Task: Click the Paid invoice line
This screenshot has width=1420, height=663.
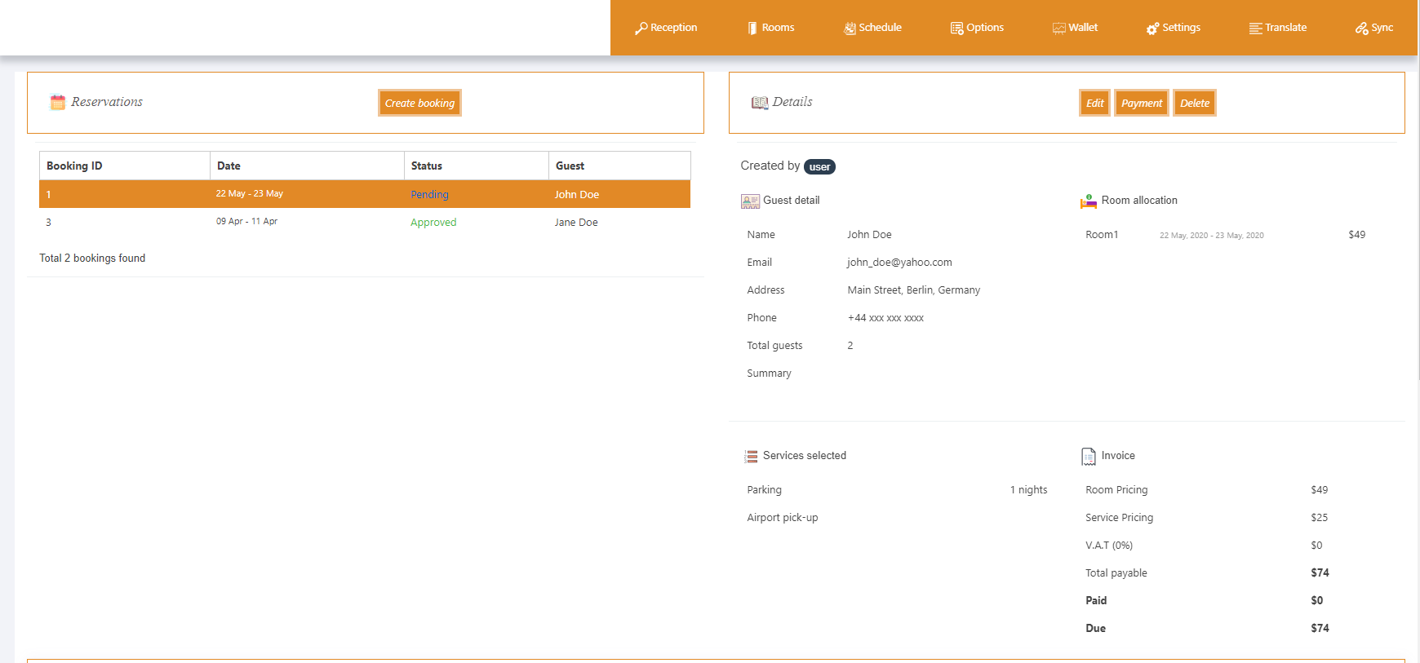Action: pyautogui.click(x=1096, y=601)
